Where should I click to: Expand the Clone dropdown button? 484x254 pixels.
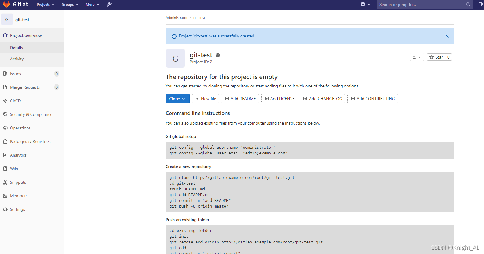(178, 99)
